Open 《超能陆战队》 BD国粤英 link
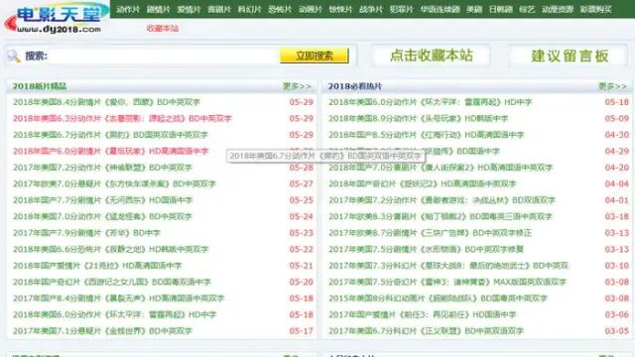635x357 pixels. tap(439, 298)
